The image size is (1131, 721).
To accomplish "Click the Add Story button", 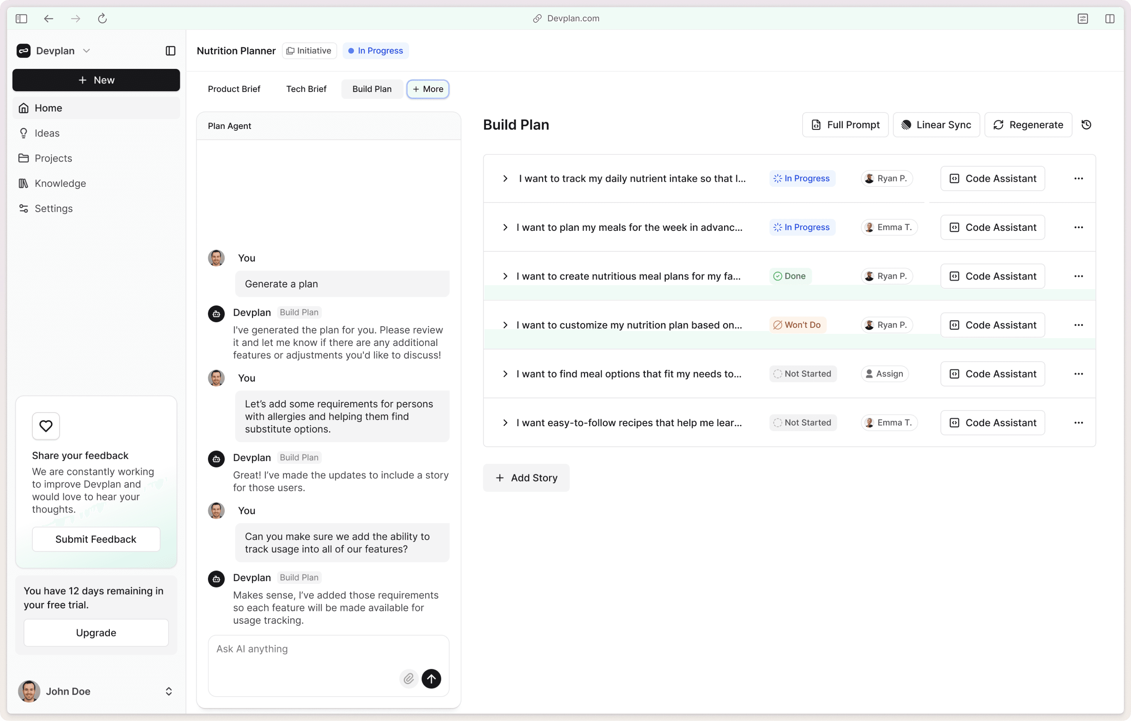I will coord(526,477).
